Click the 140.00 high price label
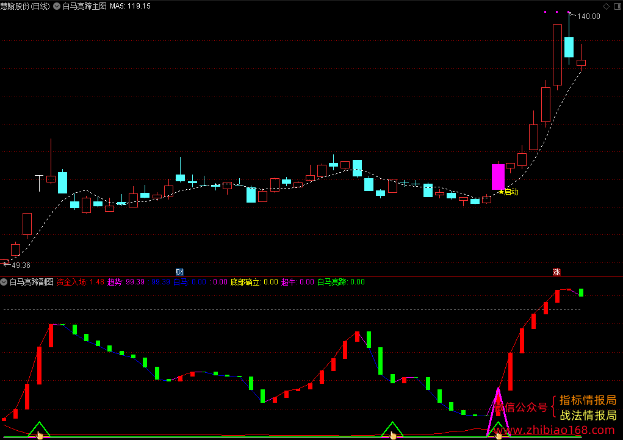This screenshot has width=623, height=440. tap(588, 16)
